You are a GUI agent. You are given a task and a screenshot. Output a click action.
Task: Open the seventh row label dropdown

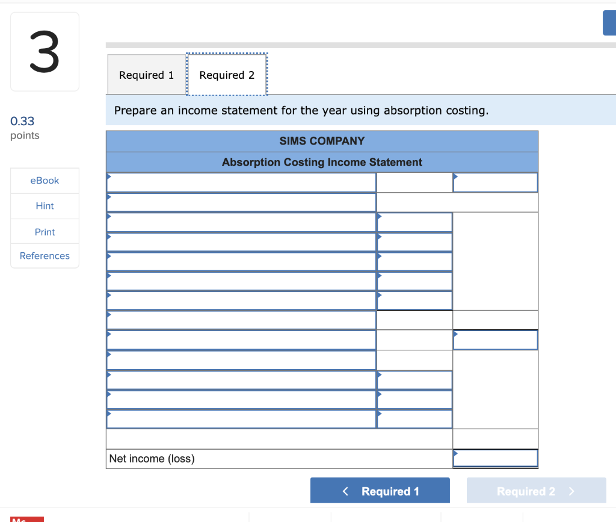click(241, 300)
